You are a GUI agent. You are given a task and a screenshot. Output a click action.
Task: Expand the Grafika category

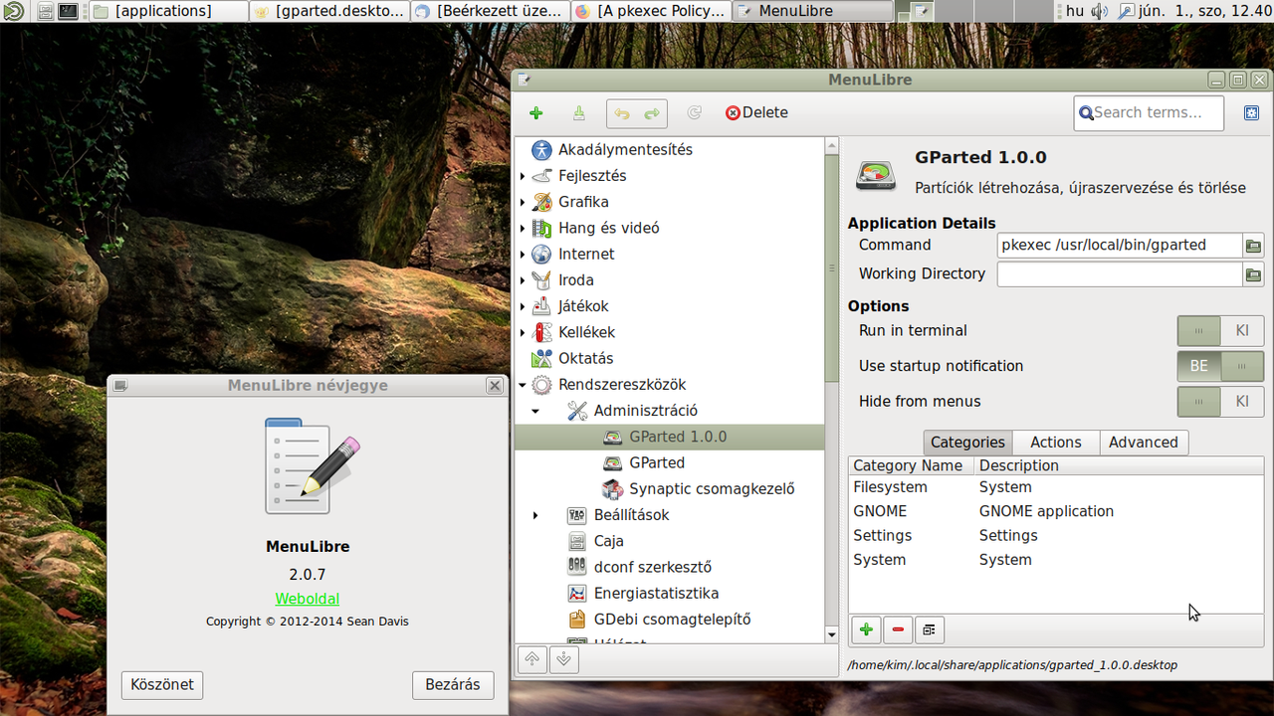(523, 202)
